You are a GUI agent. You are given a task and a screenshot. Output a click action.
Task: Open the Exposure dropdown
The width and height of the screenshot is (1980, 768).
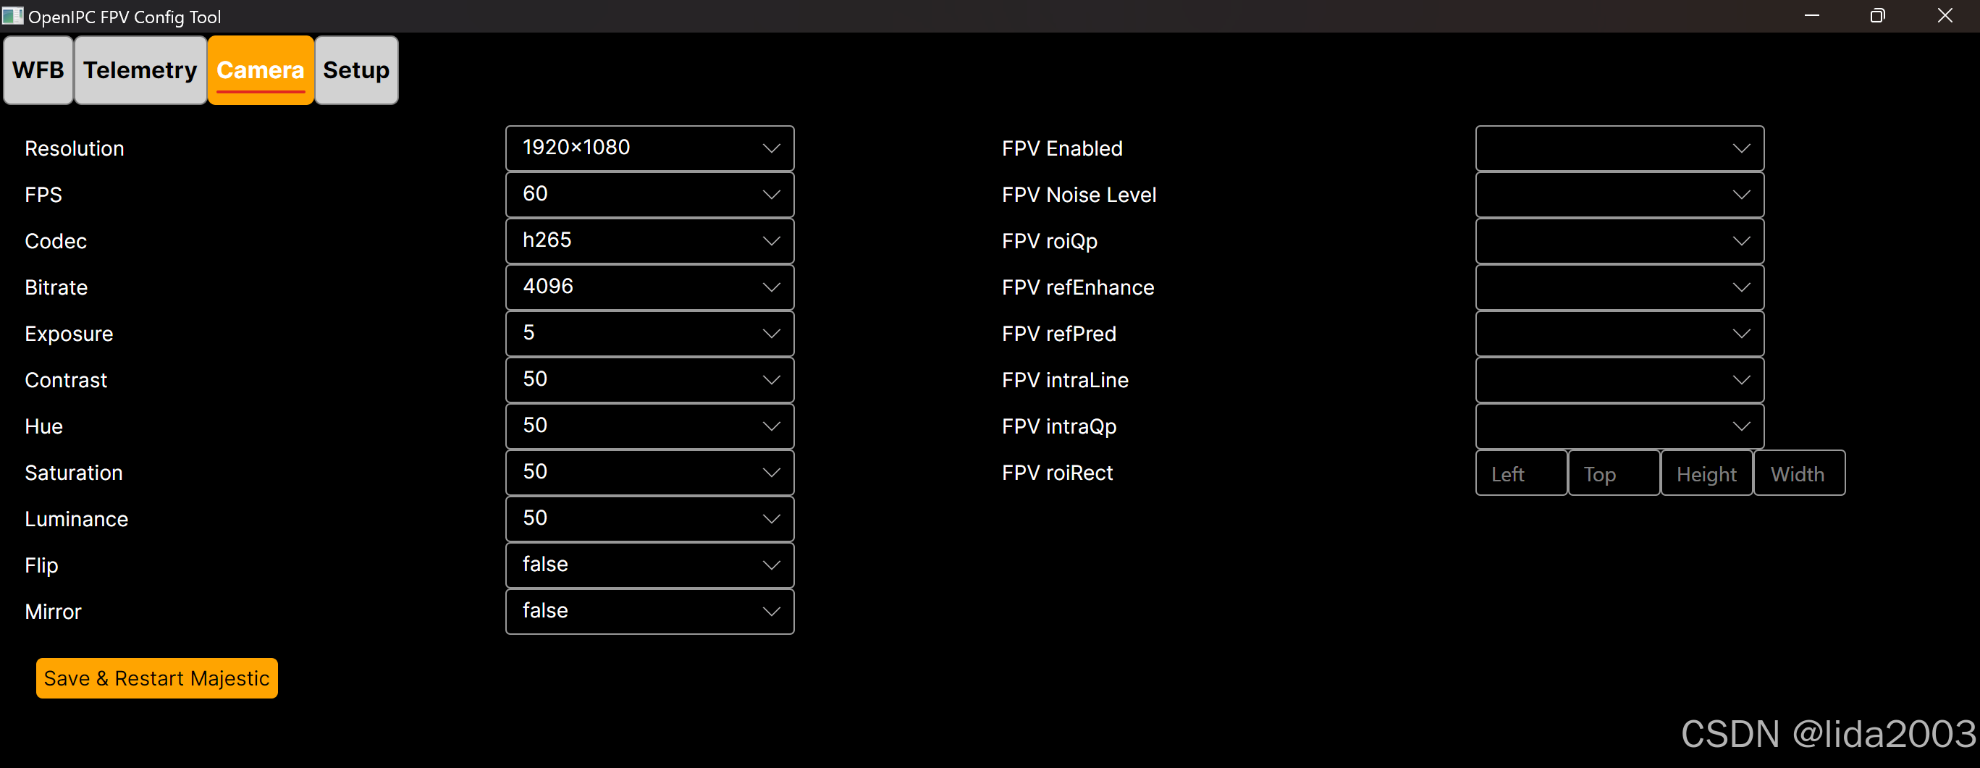pyautogui.click(x=649, y=334)
